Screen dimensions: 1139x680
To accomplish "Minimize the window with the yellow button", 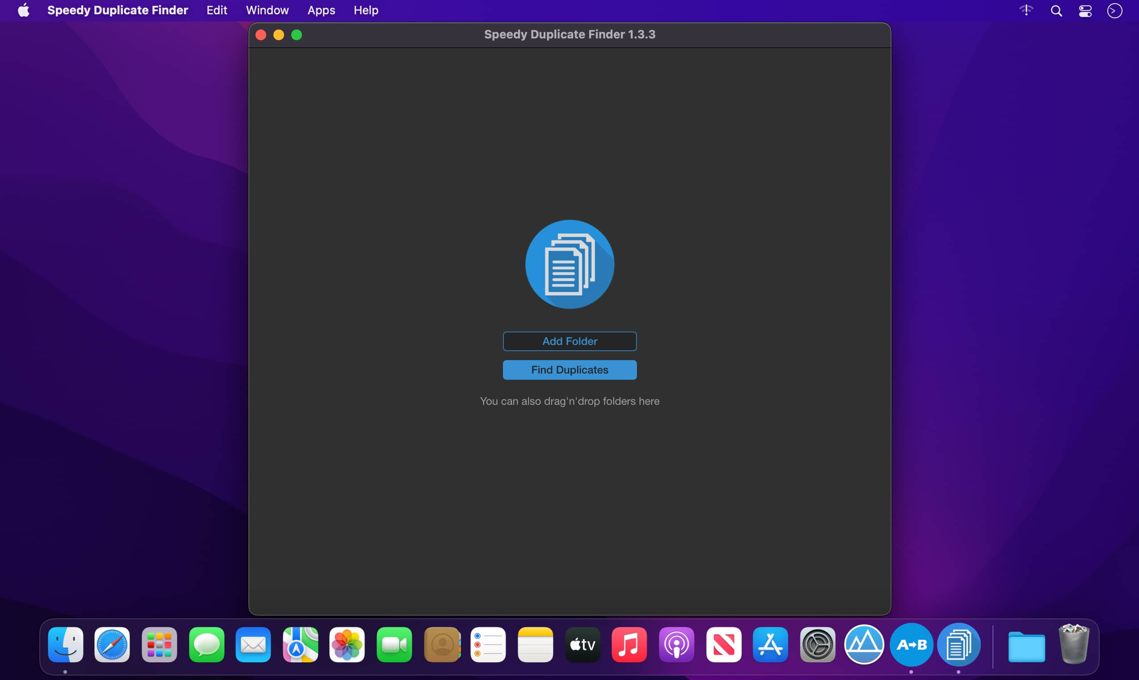I will point(278,35).
